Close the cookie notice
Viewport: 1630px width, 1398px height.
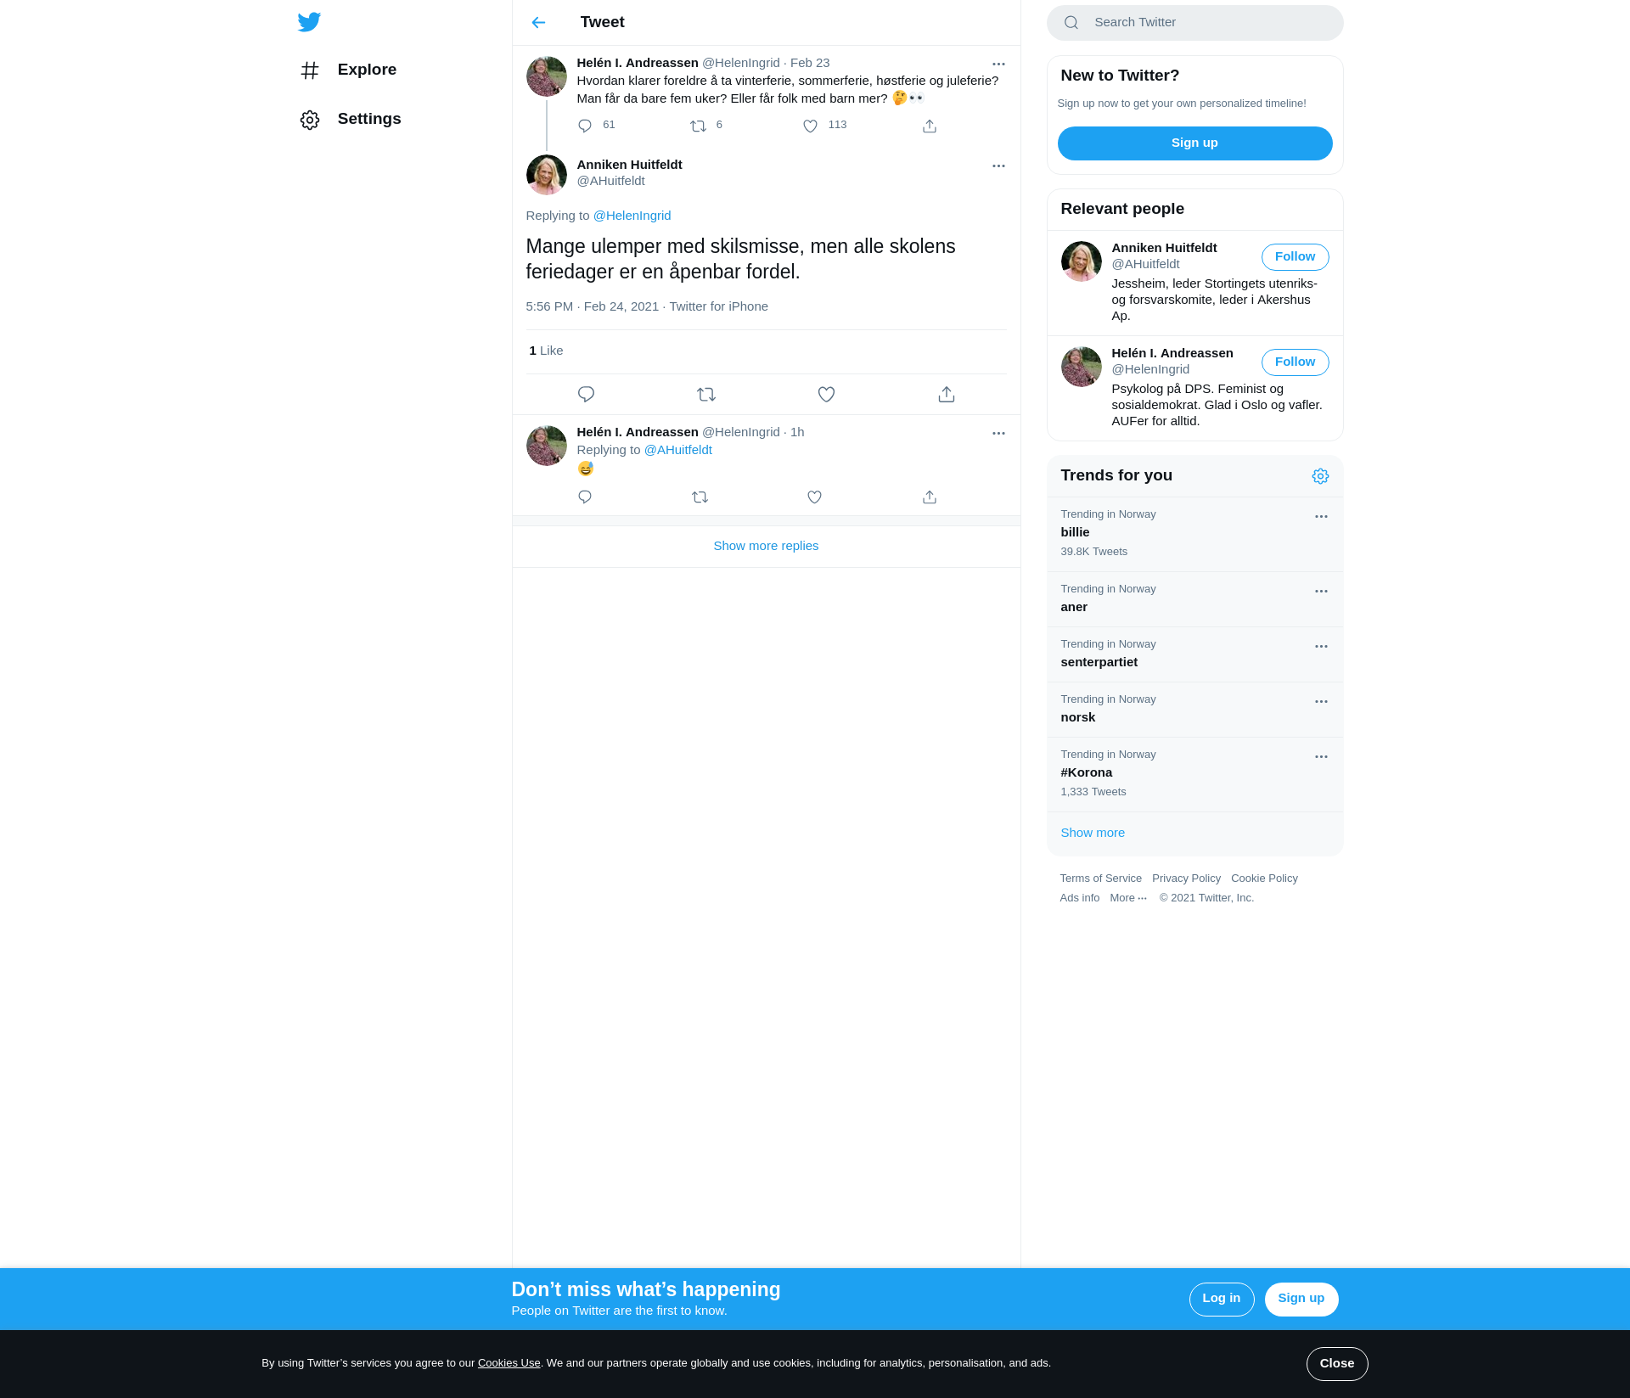(x=1336, y=1363)
